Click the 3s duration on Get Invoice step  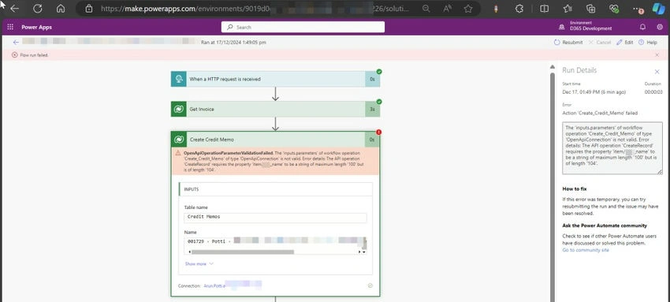[x=372, y=110]
